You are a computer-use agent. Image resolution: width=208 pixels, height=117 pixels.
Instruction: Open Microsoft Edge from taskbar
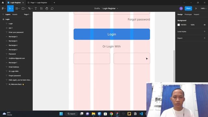[99, 114]
